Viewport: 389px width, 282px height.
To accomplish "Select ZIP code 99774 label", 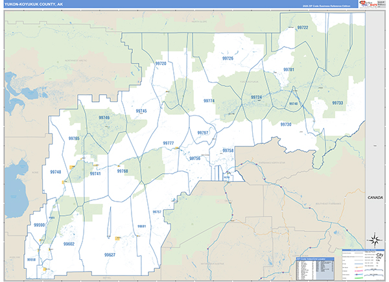I will pyautogui.click(x=209, y=100).
